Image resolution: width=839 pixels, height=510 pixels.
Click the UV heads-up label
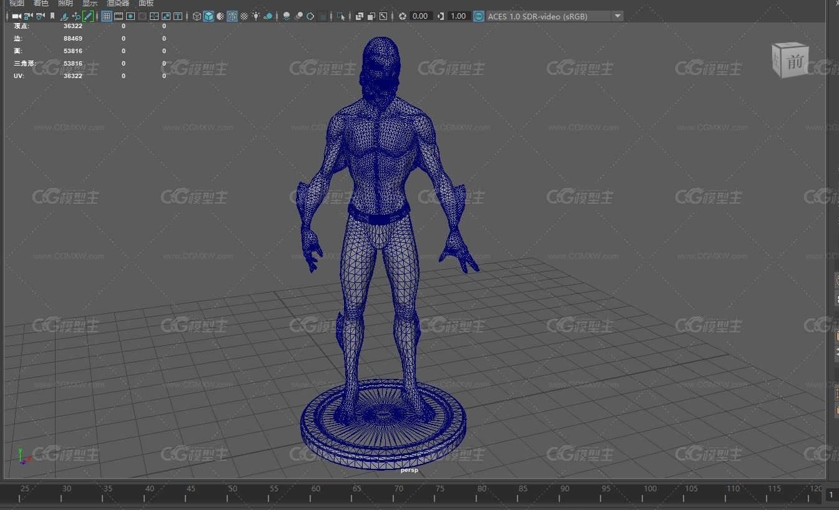point(19,76)
